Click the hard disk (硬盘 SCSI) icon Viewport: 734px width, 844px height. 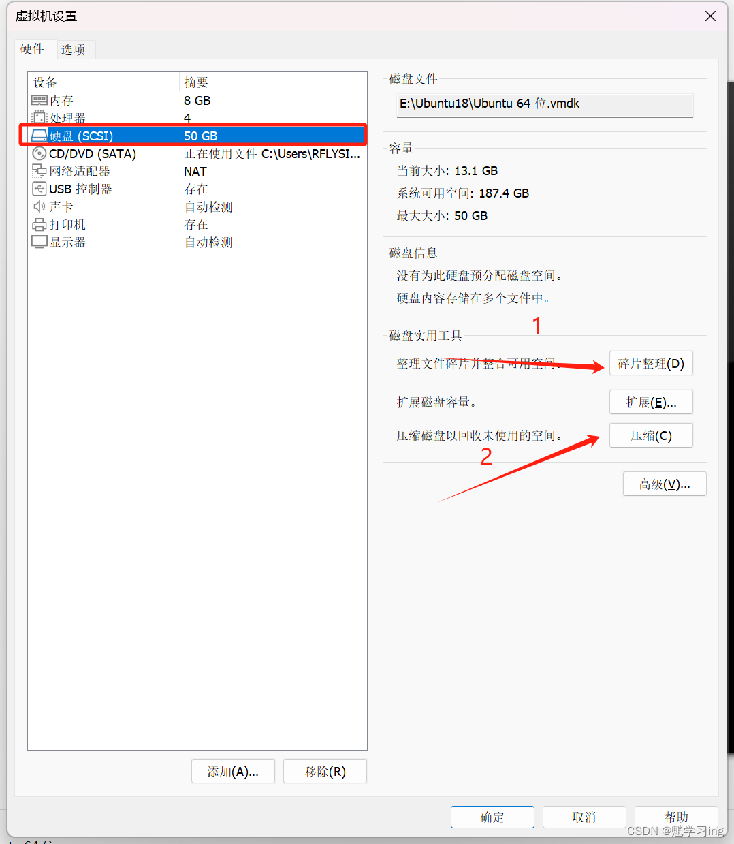[x=39, y=136]
